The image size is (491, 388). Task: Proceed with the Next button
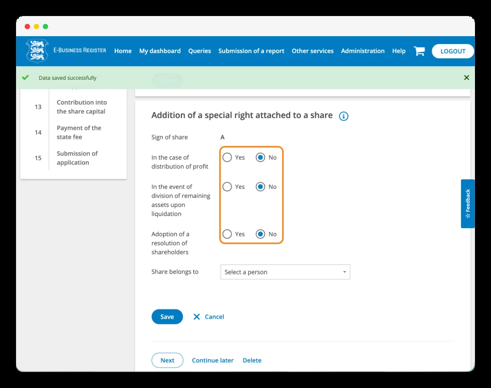click(x=167, y=360)
